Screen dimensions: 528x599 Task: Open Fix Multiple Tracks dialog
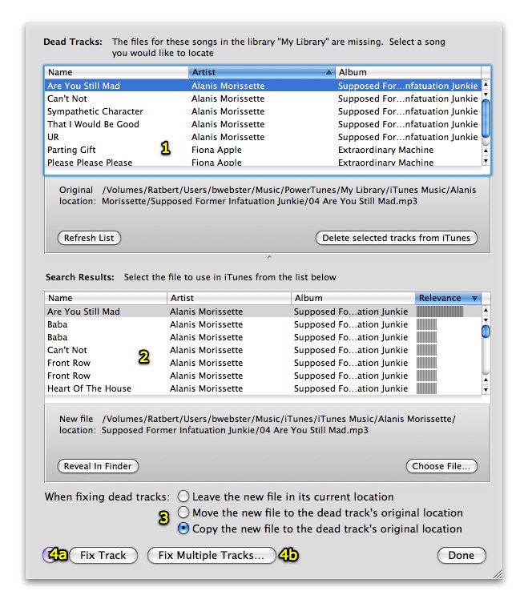pyautogui.click(x=212, y=555)
